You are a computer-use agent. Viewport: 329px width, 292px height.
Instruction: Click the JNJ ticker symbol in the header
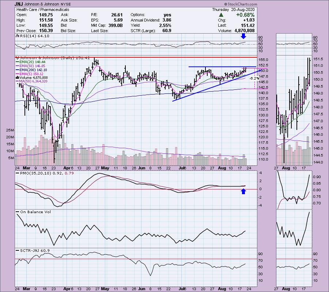(19, 4)
